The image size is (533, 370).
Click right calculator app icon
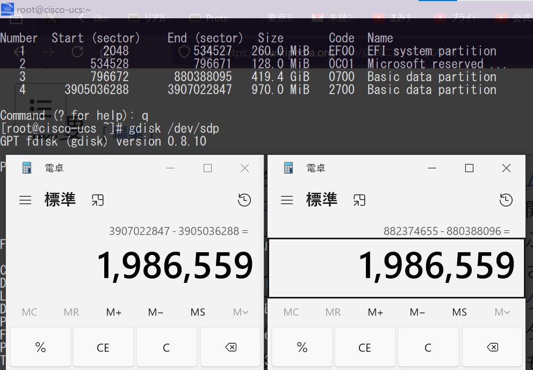pyautogui.click(x=288, y=168)
